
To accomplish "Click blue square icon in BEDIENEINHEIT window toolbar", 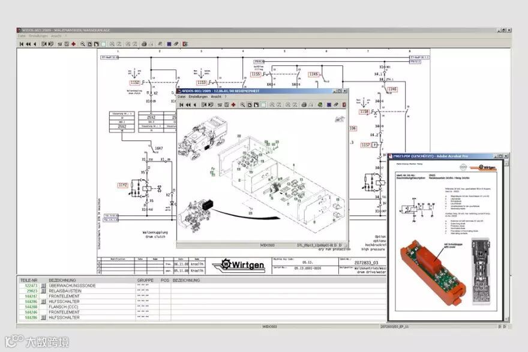I will (x=329, y=105).
